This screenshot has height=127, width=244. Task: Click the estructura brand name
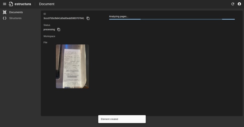[23, 4]
